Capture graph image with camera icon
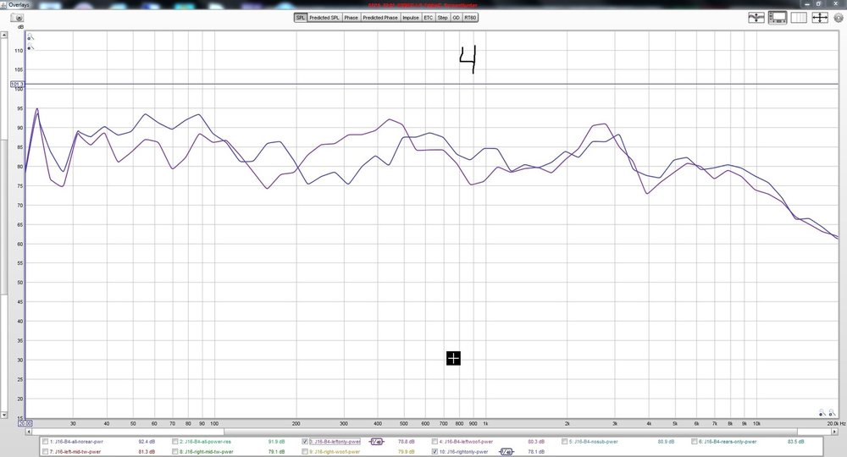The height and width of the screenshot is (457, 847). [17, 18]
